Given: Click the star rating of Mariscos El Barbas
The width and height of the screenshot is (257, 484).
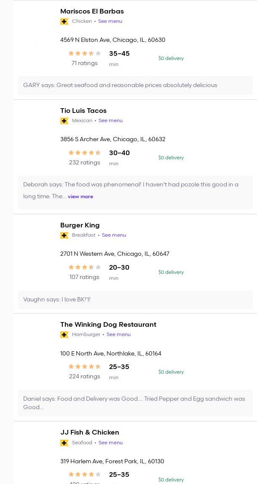Looking at the screenshot, I should tap(85, 53).
